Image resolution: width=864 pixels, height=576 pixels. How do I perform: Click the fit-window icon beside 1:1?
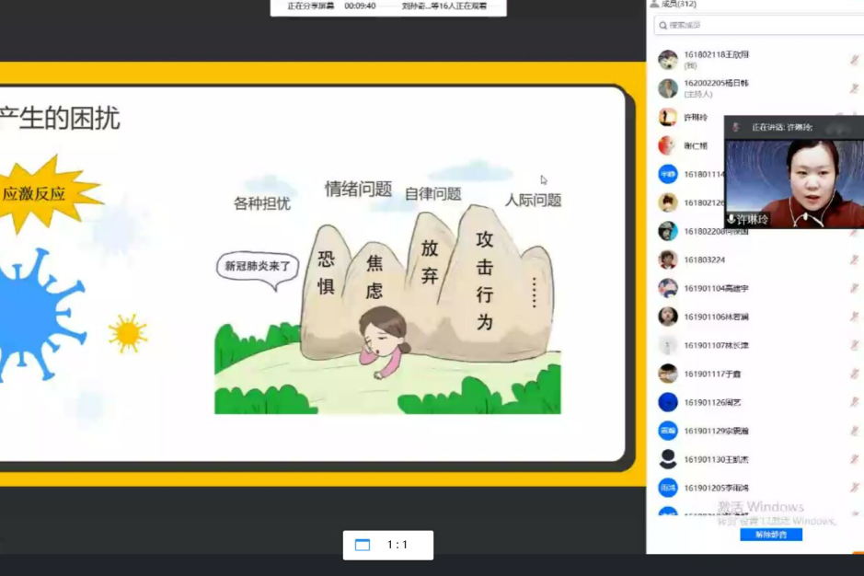coord(363,545)
